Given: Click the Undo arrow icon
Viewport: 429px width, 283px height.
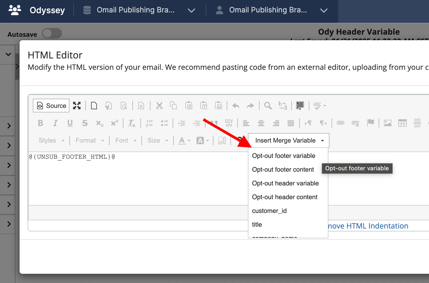Looking at the screenshot, I should [x=236, y=106].
